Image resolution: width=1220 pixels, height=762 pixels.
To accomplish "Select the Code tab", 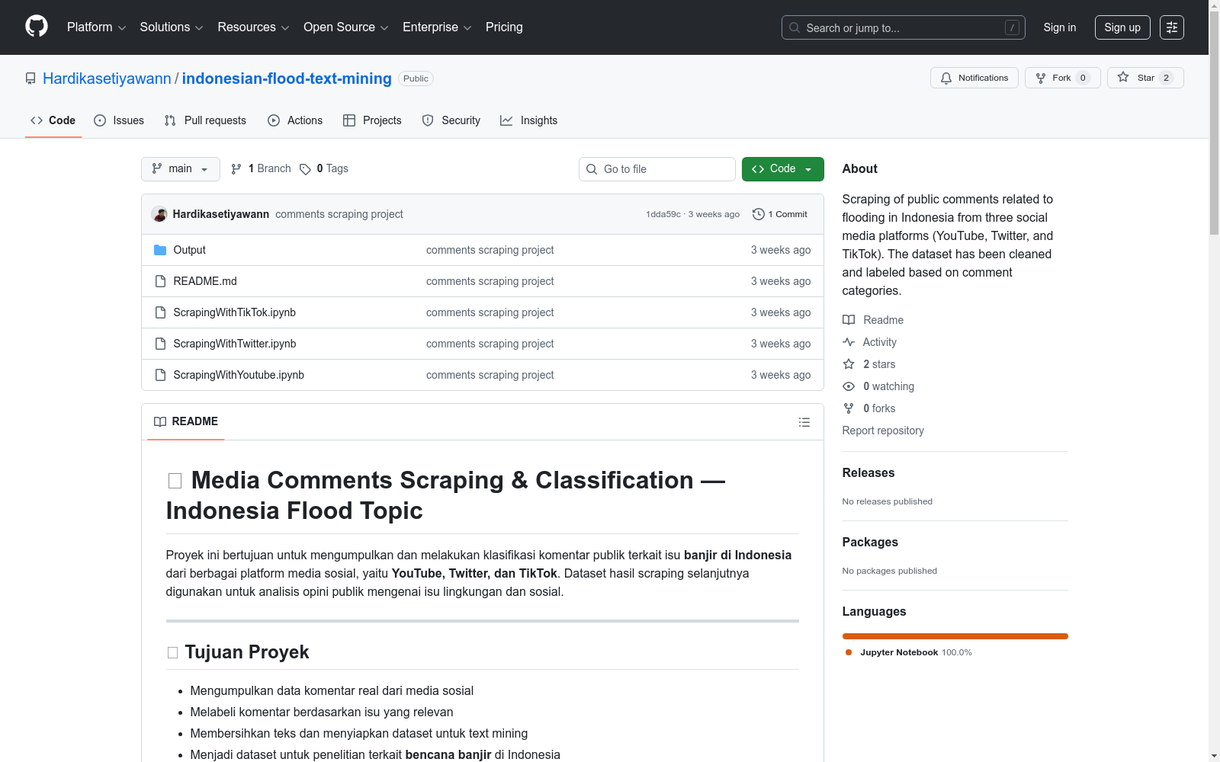I will point(53,120).
